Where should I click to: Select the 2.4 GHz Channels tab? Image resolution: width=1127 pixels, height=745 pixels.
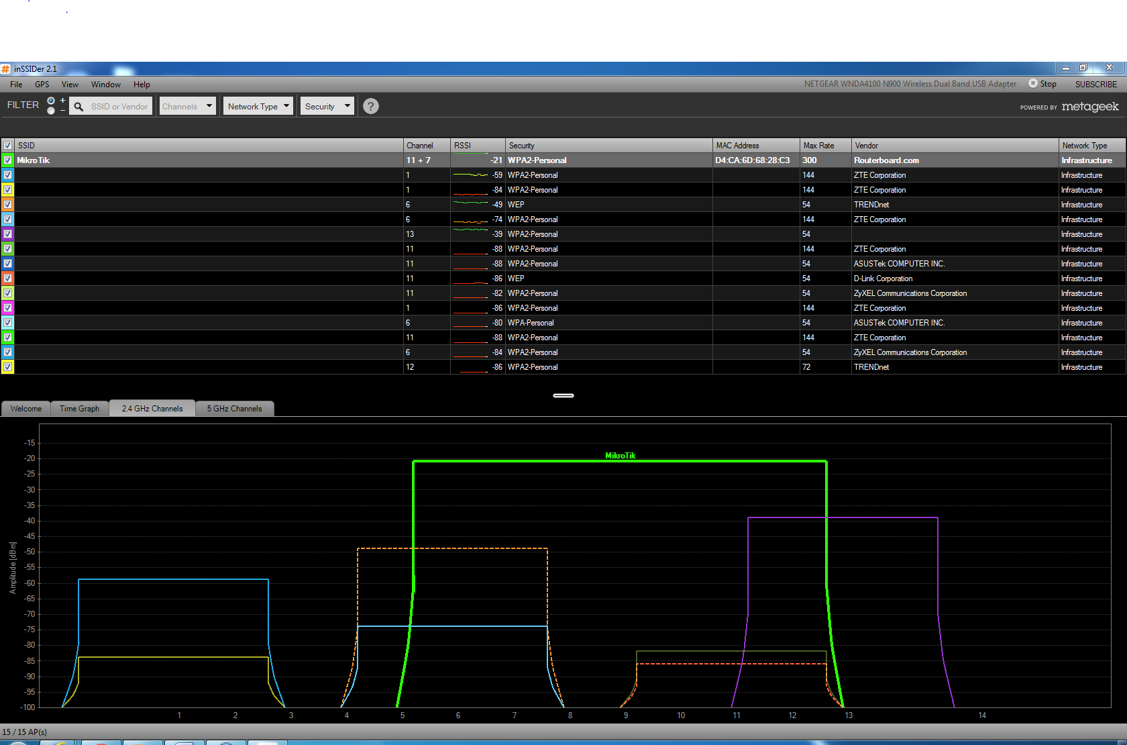click(x=152, y=408)
